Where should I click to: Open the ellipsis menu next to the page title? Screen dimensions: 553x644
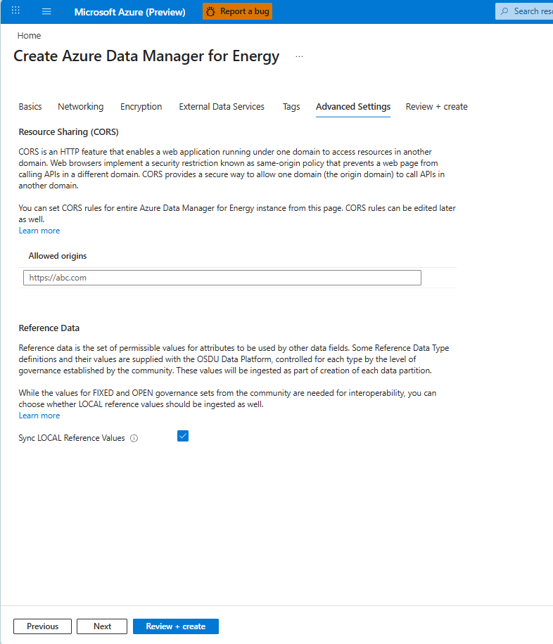[299, 56]
